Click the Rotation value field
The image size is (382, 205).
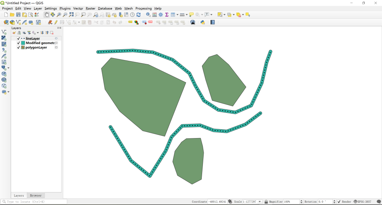click(325, 202)
